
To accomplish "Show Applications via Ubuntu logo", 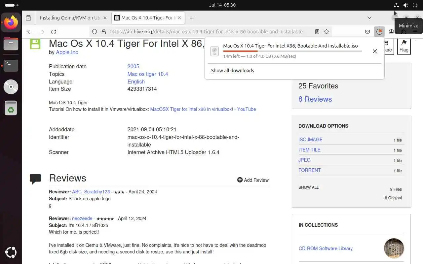I will pos(11,253).
